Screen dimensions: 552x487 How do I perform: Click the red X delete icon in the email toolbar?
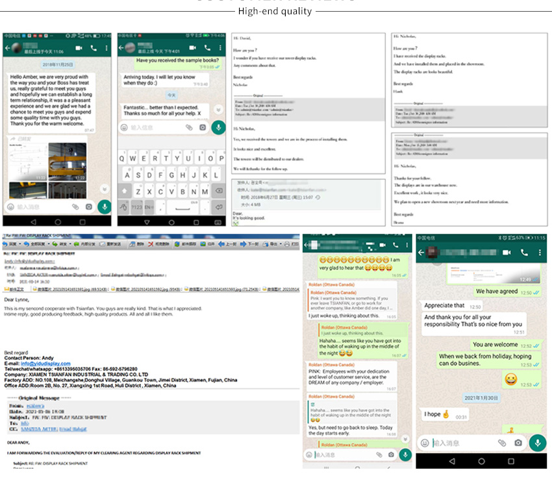pos(151,244)
